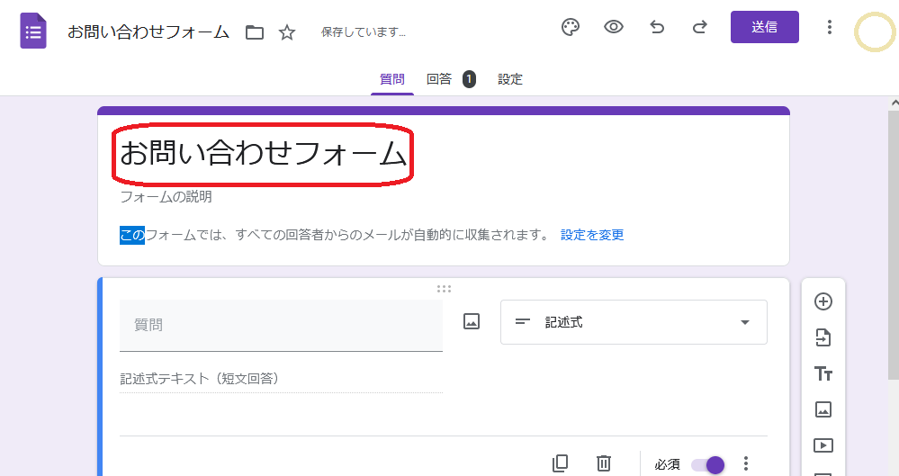Image resolution: width=899 pixels, height=476 pixels.
Task: Add a new question from side toolbar
Action: [x=823, y=301]
